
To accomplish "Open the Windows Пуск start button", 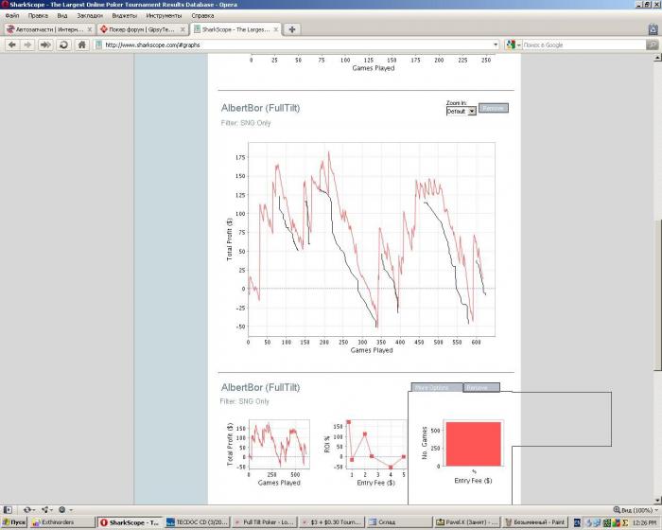I will coord(14,522).
